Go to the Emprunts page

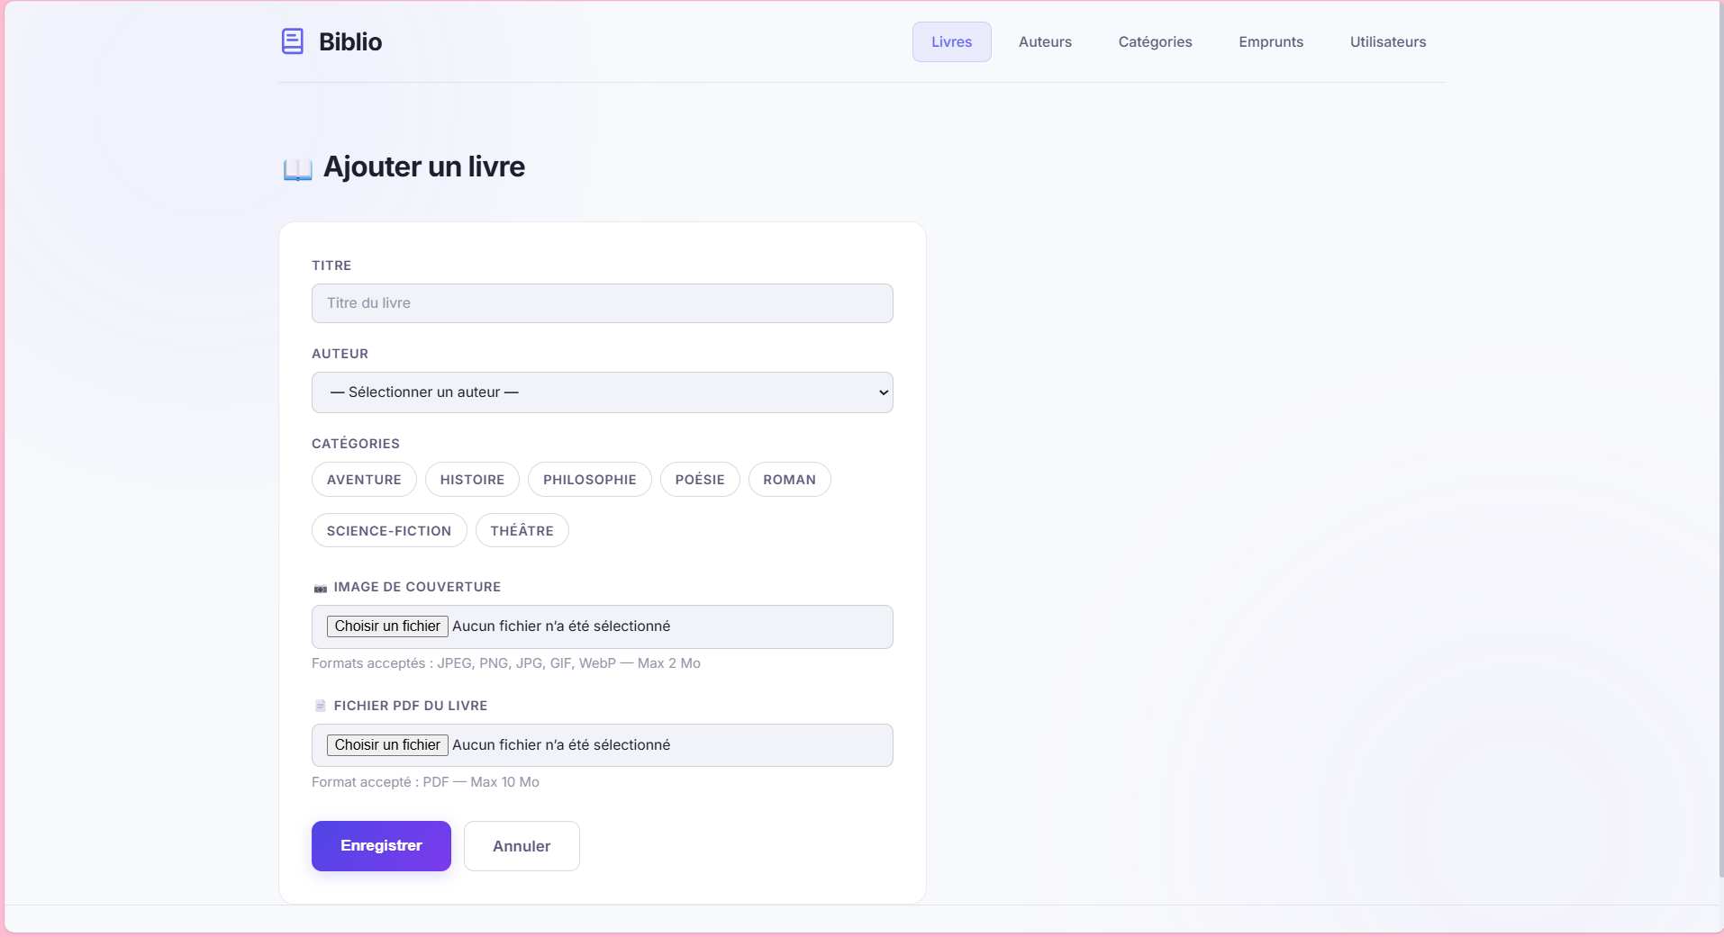point(1270,42)
